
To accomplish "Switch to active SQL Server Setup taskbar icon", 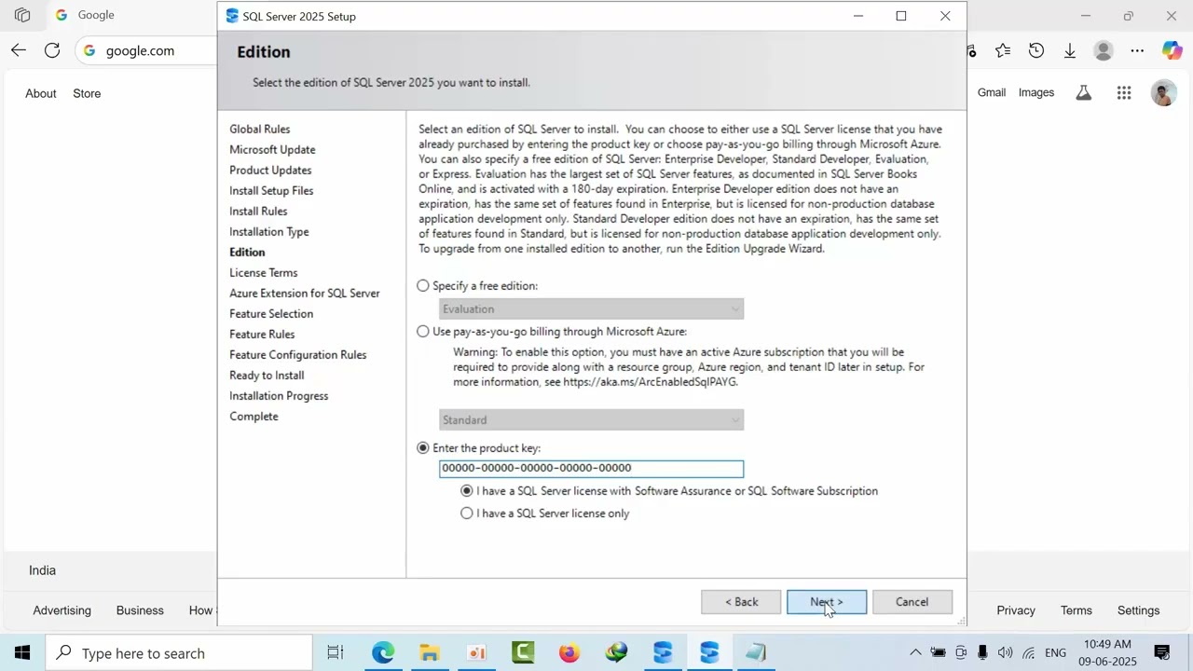I will pyautogui.click(x=709, y=652).
